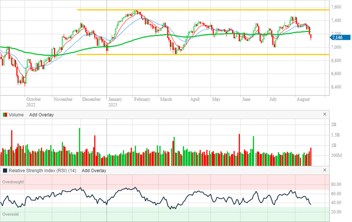Click the October 2022 date axis label
This screenshot has height=222, width=352.
point(33,102)
